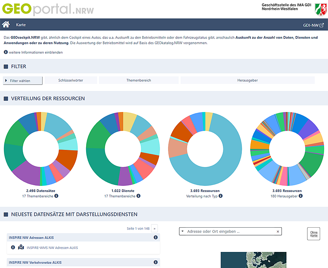Click the '1.022 Dienste' label
Screen dimensions: 328x268
123,191
